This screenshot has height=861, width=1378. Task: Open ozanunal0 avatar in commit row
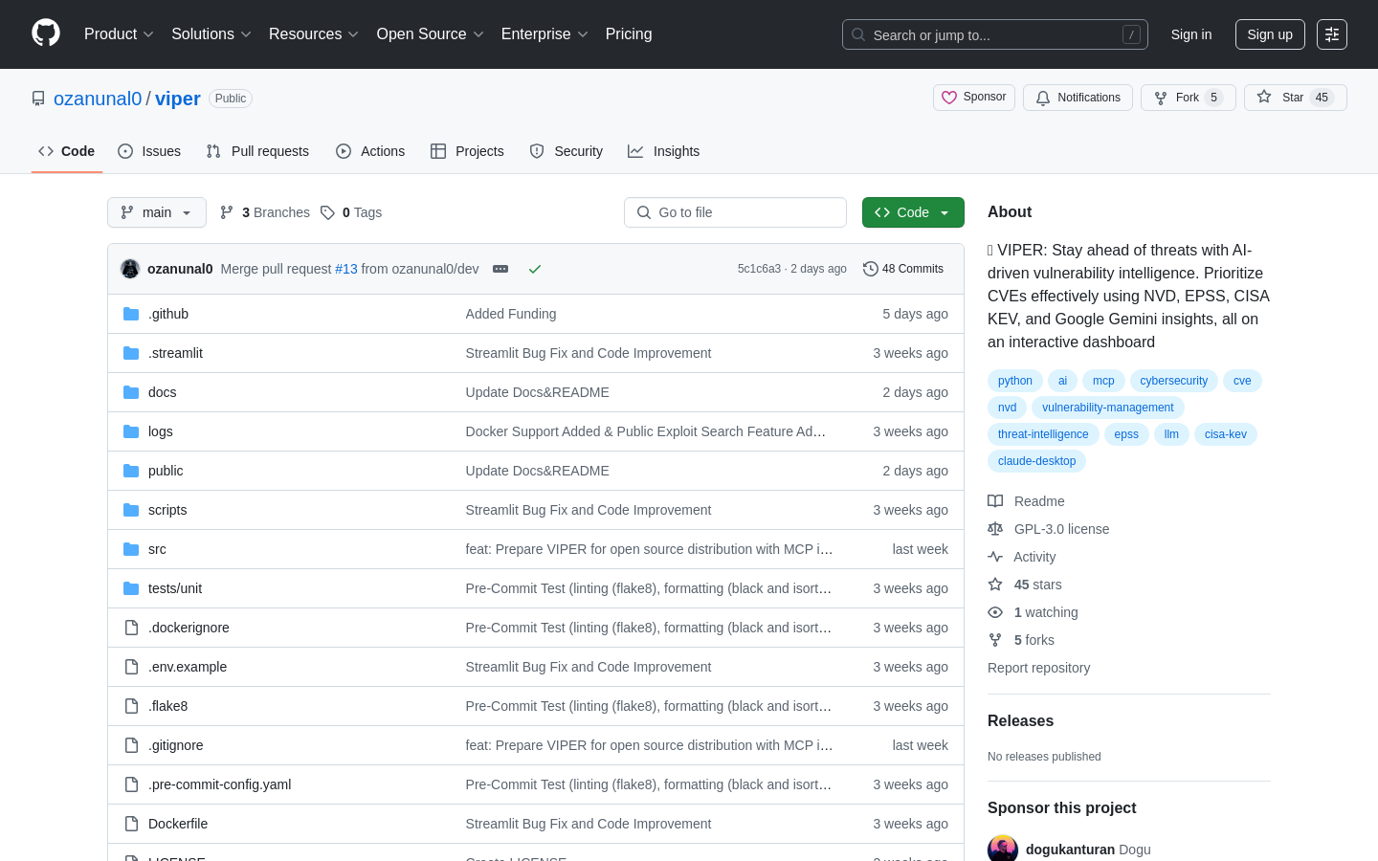[x=130, y=269]
